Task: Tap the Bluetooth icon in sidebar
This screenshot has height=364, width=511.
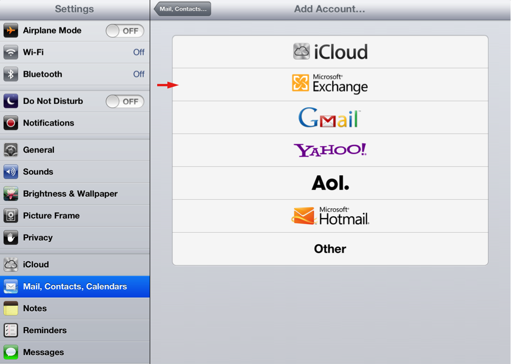Action: (x=11, y=74)
